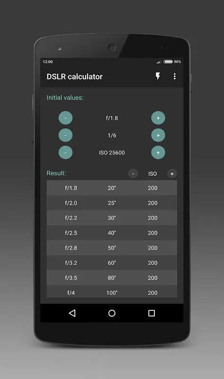Decrease the aperture from f/1.8
Image resolution: width=224 pixels, height=379 pixels.
click(x=65, y=118)
